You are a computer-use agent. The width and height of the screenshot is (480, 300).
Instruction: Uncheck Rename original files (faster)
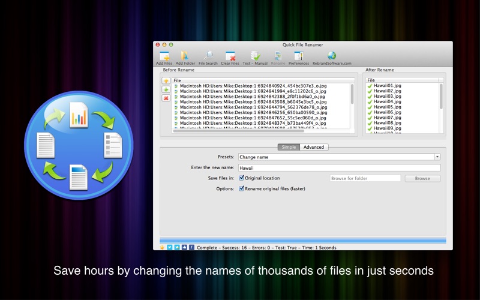click(x=241, y=188)
